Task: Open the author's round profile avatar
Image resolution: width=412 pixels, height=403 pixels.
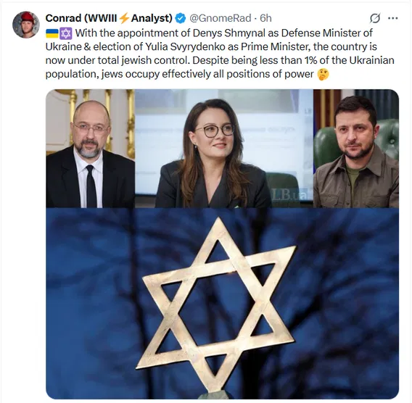Action: [x=26, y=25]
